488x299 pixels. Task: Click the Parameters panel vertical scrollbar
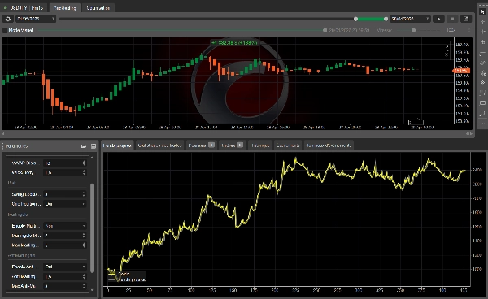pyautogui.click(x=92, y=228)
